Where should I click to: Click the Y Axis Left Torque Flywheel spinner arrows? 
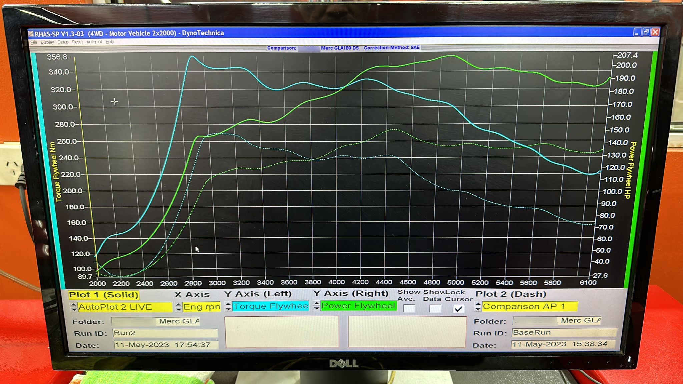(228, 306)
